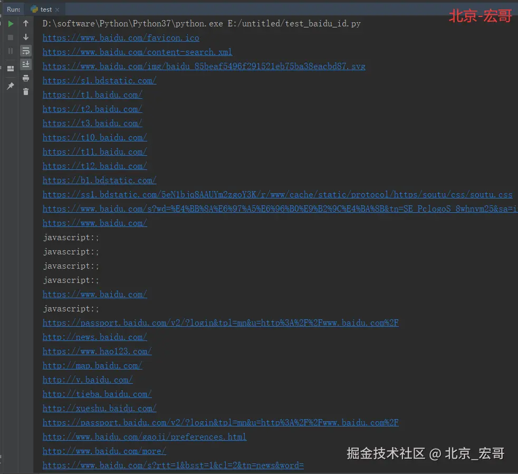This screenshot has width=518, height=474.
Task: Open the s?rtt=1&bsst=1 news link
Action: (173, 466)
